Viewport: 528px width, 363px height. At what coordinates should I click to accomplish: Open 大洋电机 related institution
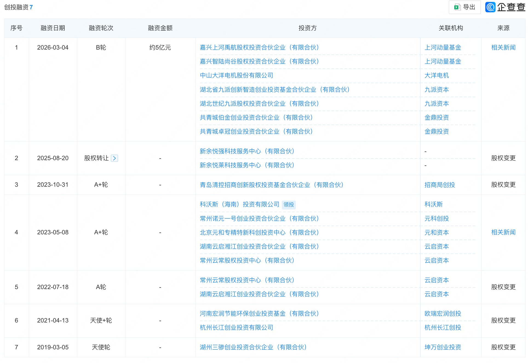pyautogui.click(x=437, y=76)
